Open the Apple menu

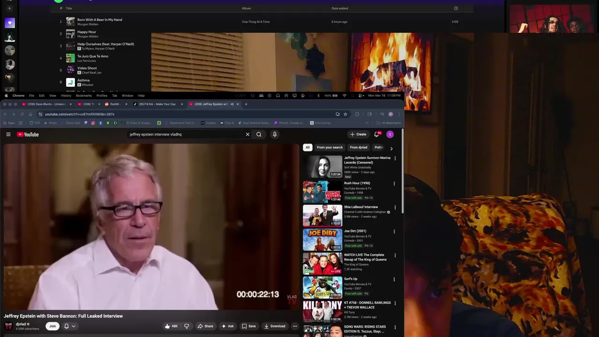7,95
